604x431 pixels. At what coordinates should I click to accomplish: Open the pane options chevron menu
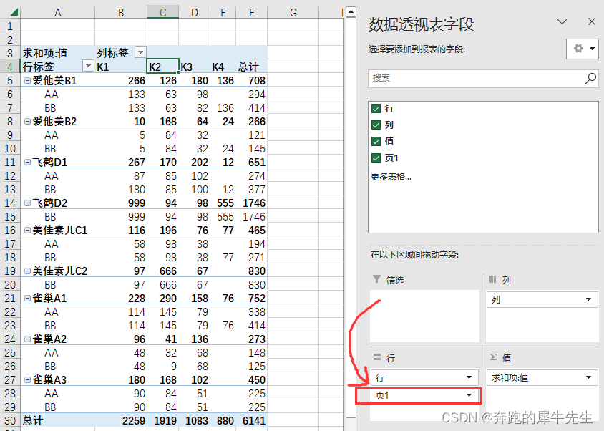[x=562, y=21]
